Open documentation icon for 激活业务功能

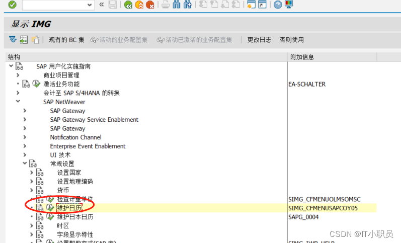click(26, 84)
